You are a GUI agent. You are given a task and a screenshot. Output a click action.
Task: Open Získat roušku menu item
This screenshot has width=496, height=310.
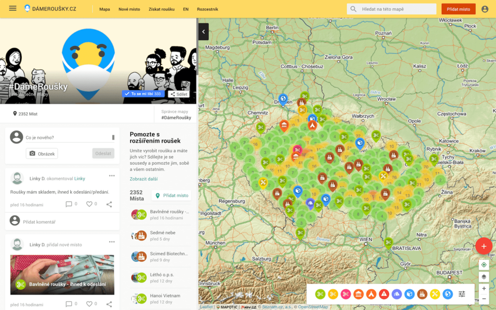(x=162, y=9)
